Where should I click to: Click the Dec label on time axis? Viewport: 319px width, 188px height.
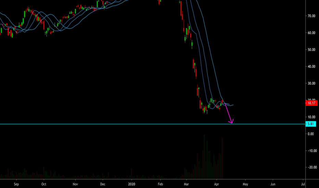(x=103, y=184)
